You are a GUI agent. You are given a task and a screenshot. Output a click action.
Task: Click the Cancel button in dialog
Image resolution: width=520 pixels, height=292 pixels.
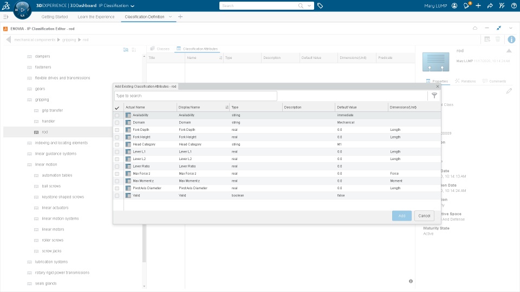click(x=424, y=216)
